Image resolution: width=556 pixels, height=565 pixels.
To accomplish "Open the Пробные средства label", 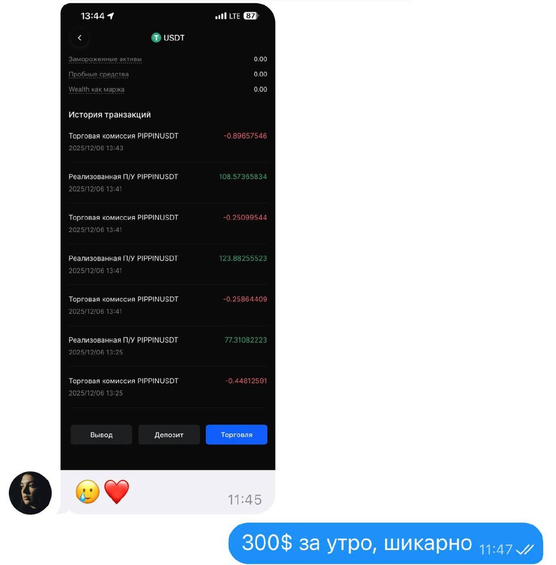I will tap(98, 74).
